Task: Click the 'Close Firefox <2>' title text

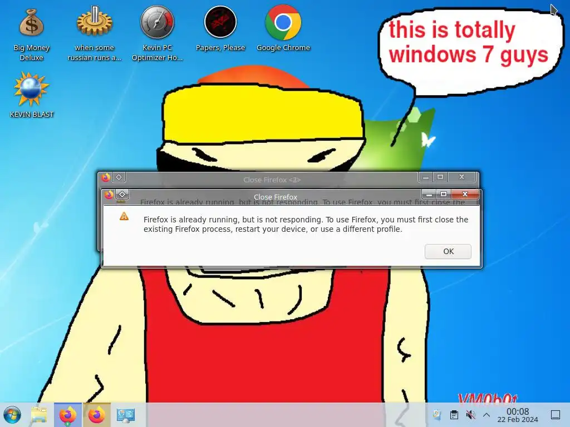Action: 272,180
